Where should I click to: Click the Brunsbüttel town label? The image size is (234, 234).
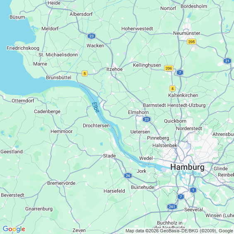tap(59, 77)
